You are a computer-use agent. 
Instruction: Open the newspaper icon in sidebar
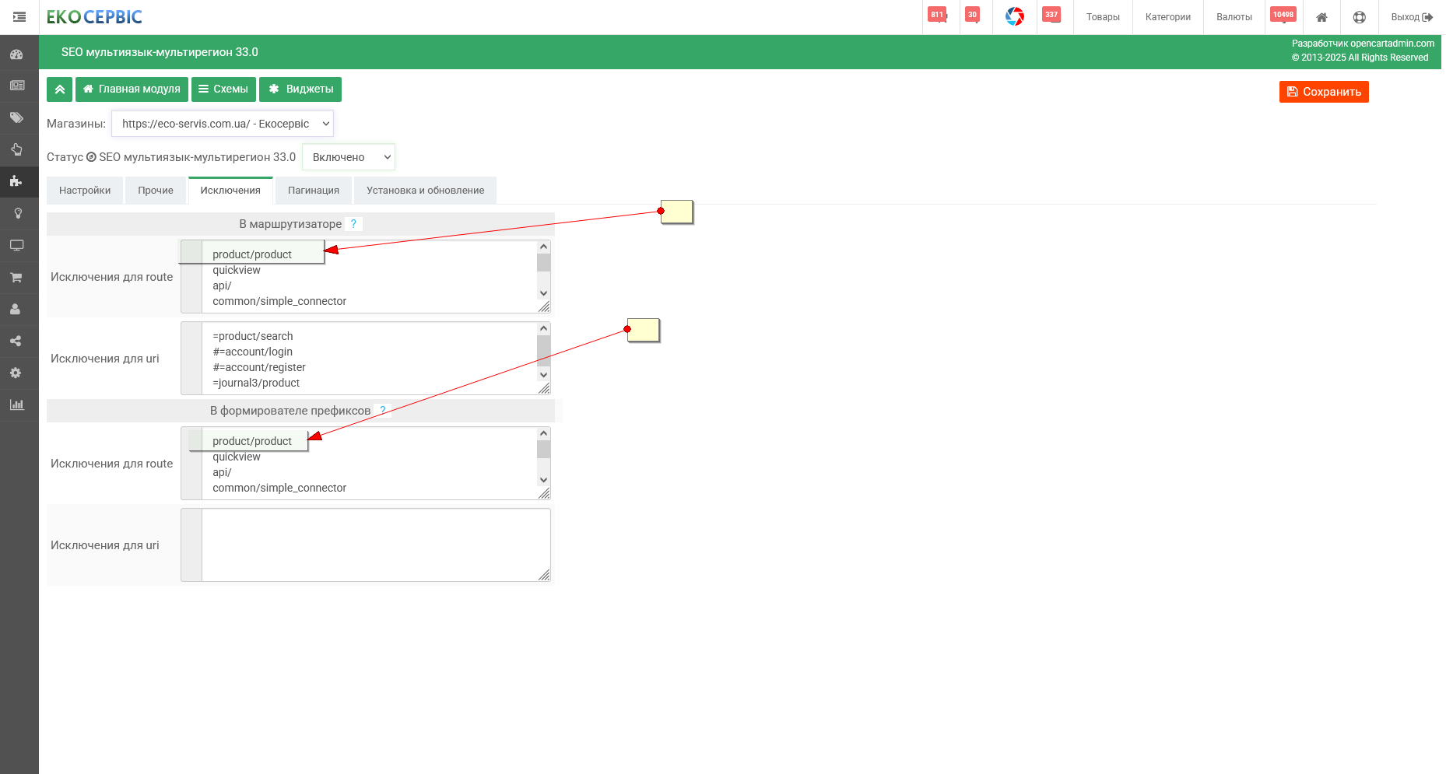tap(16, 86)
